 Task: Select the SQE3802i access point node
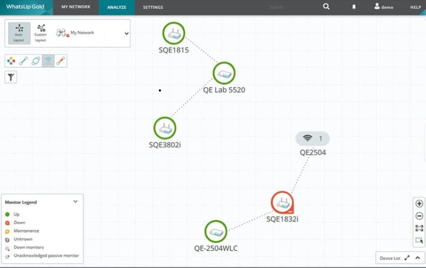pos(165,128)
